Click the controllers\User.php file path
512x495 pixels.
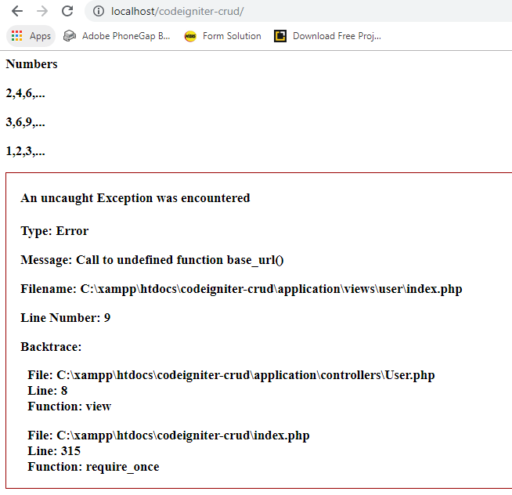[246, 375]
